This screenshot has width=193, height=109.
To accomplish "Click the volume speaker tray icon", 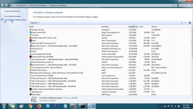I will pyautogui.click(x=165, y=106).
